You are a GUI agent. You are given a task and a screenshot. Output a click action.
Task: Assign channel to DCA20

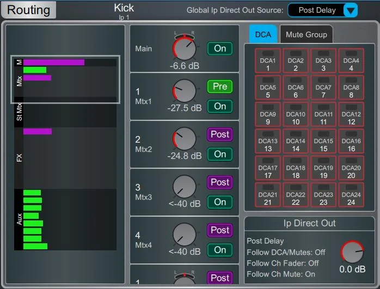351,168
